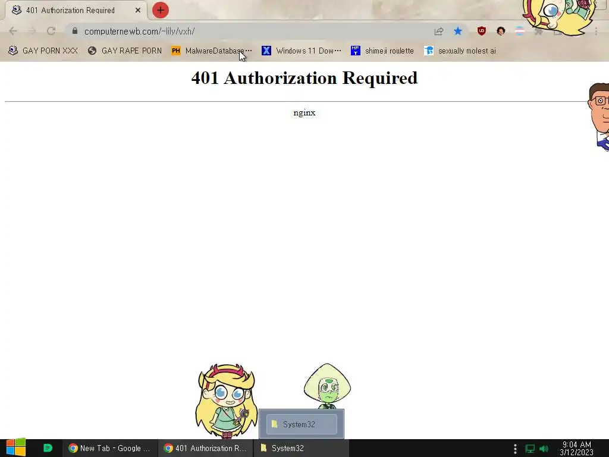Click the glasses-wearing shimeji at the right edge
Viewport: 609px width, 457px height.
pyautogui.click(x=599, y=116)
